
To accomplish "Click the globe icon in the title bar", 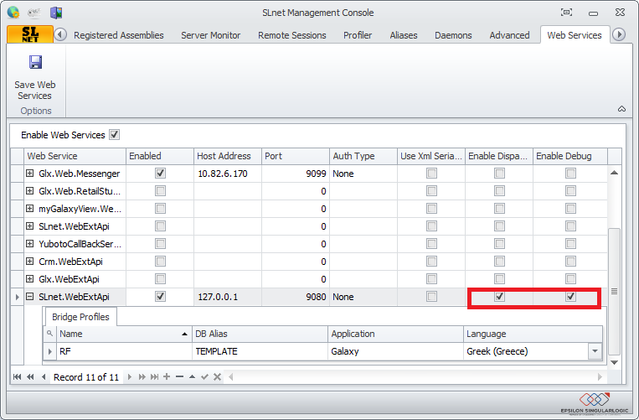I will tap(13, 13).
